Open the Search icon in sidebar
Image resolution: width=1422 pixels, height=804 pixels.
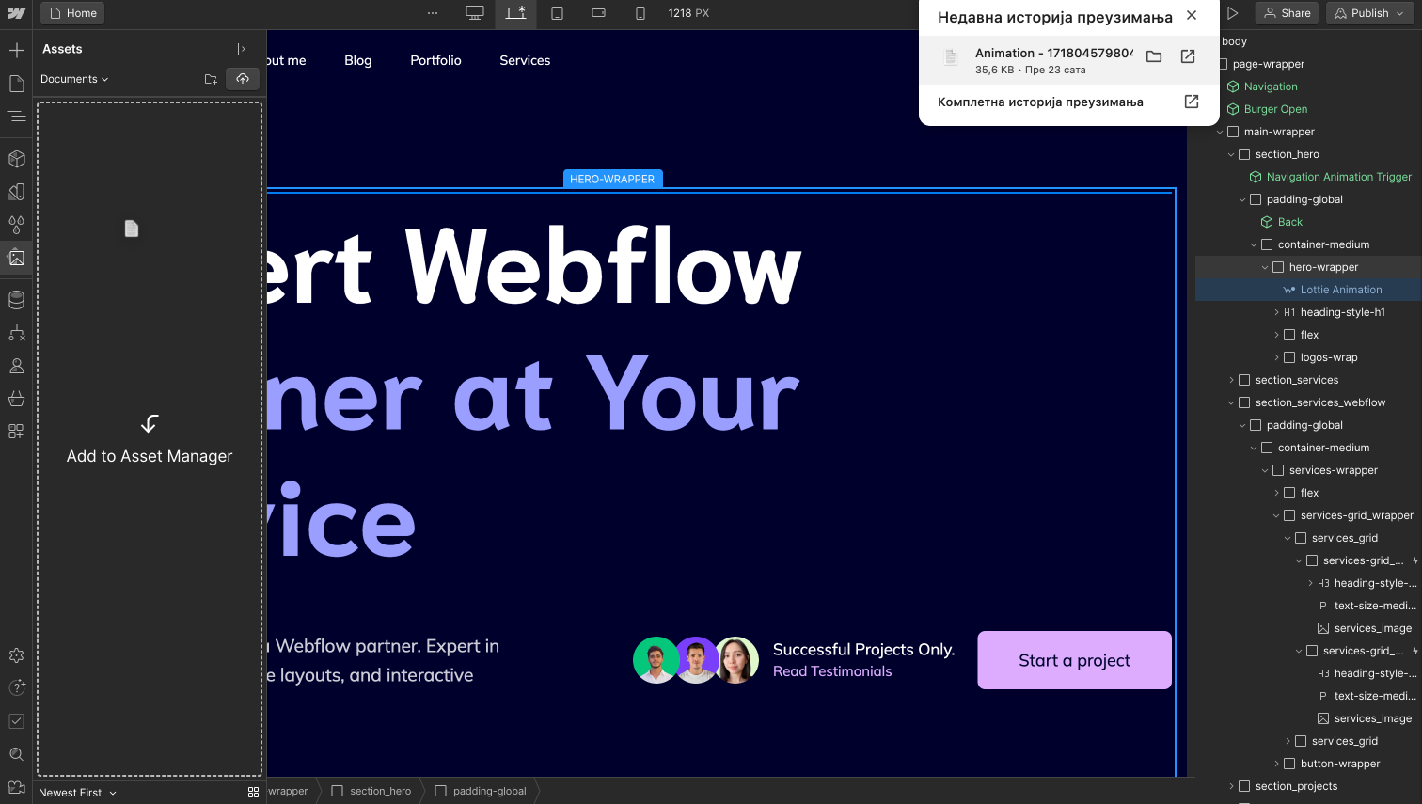click(16, 754)
